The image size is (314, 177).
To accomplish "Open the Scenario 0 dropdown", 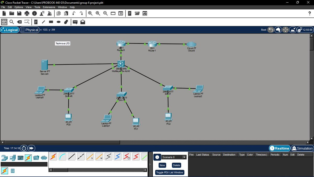I will [x=174, y=157].
